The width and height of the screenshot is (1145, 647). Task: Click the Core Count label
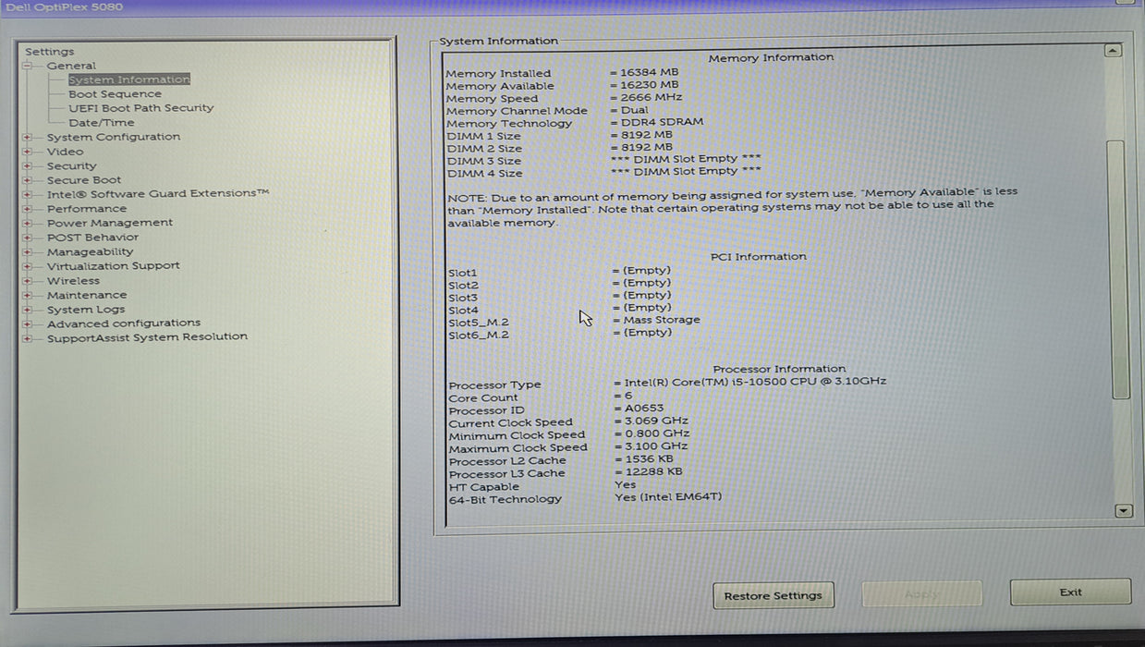[483, 398]
